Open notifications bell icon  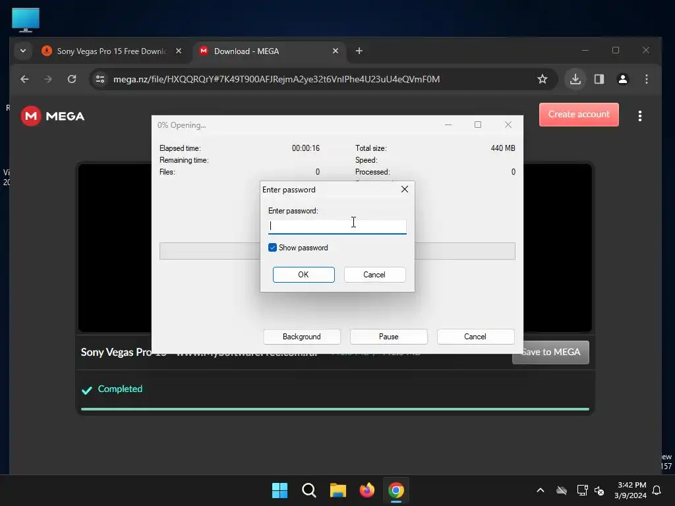click(657, 490)
